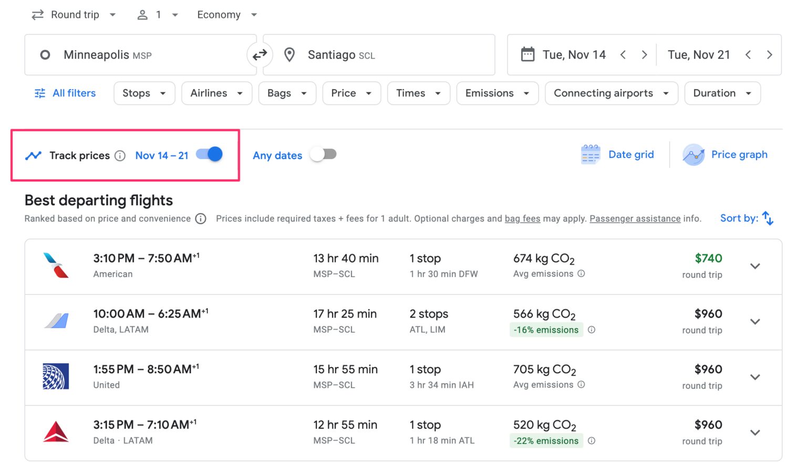Click the United Airlines globe logo

[55, 376]
